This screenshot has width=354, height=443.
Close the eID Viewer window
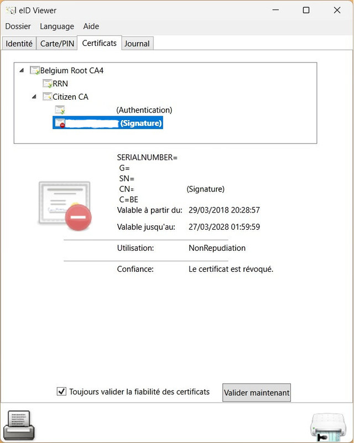(337, 10)
